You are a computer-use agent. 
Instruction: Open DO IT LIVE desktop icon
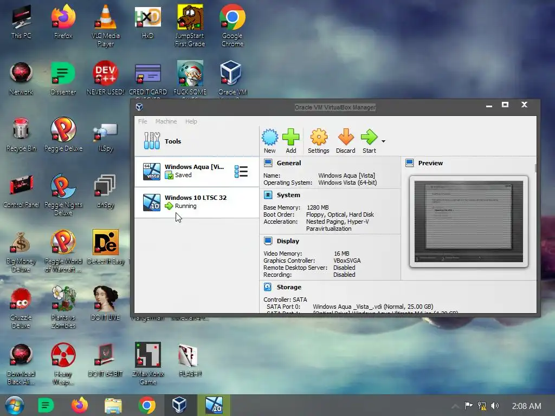tap(106, 303)
